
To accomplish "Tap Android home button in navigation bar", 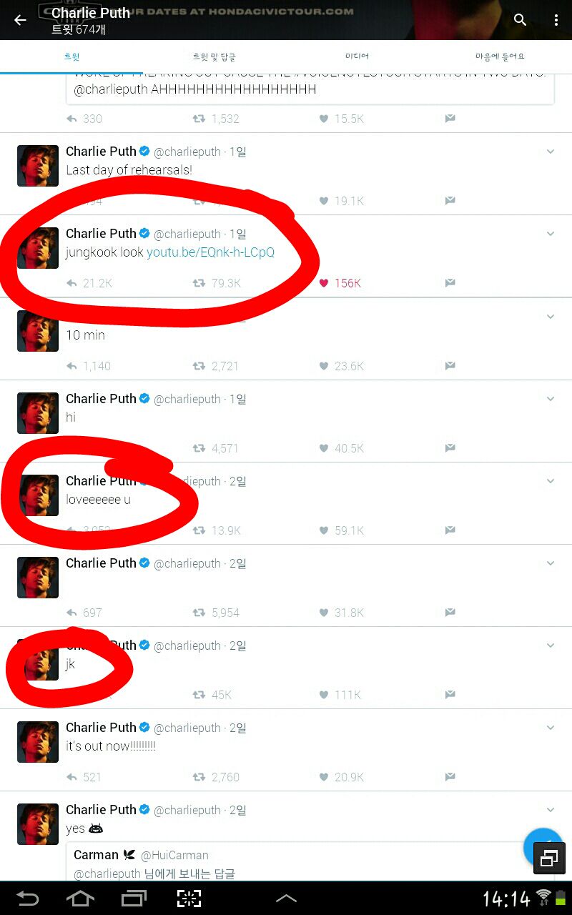I will click(x=80, y=899).
